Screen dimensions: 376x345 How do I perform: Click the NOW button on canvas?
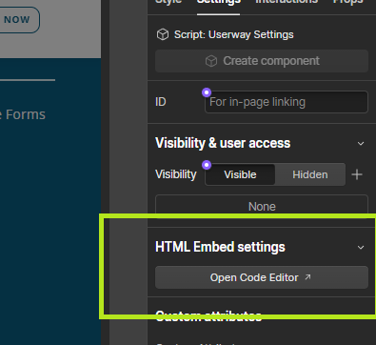coord(17,20)
